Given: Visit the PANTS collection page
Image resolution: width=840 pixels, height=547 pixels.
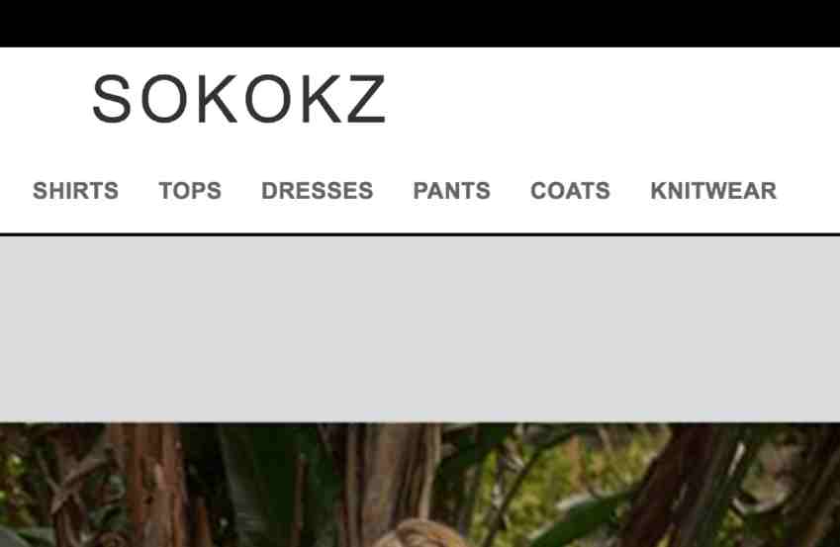Looking at the screenshot, I should coord(451,191).
